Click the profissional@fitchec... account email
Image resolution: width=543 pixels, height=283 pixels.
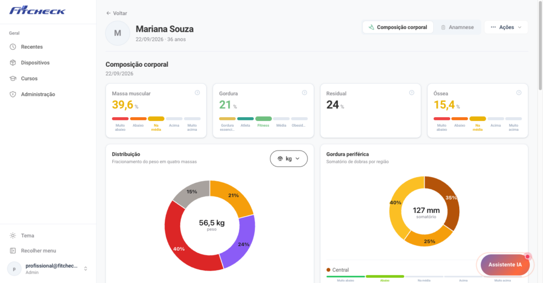51,266
